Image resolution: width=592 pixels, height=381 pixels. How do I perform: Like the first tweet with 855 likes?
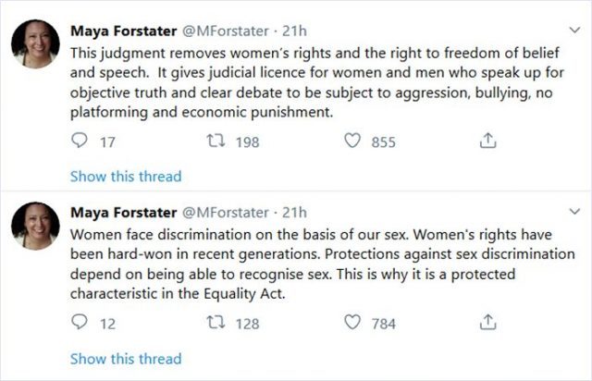pos(352,141)
